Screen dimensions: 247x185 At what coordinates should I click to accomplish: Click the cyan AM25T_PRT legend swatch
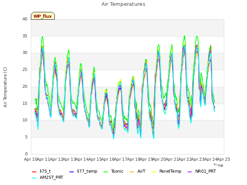[34, 178]
